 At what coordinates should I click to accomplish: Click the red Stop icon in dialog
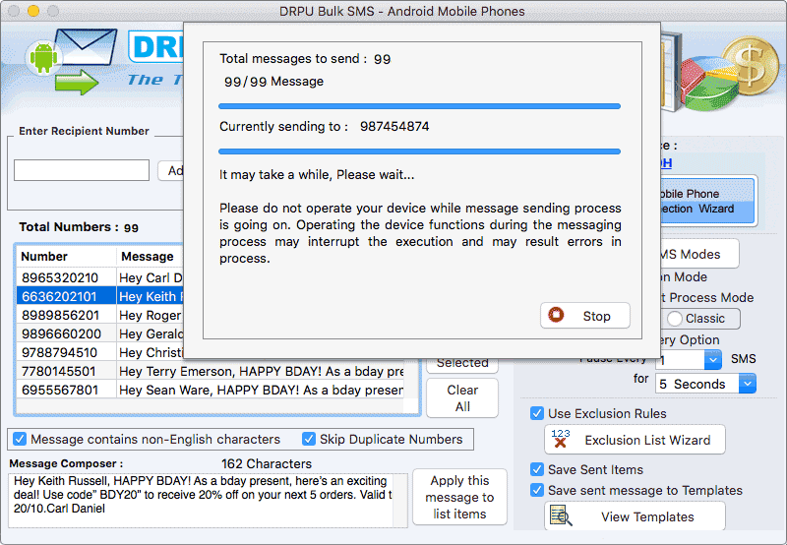click(x=557, y=316)
